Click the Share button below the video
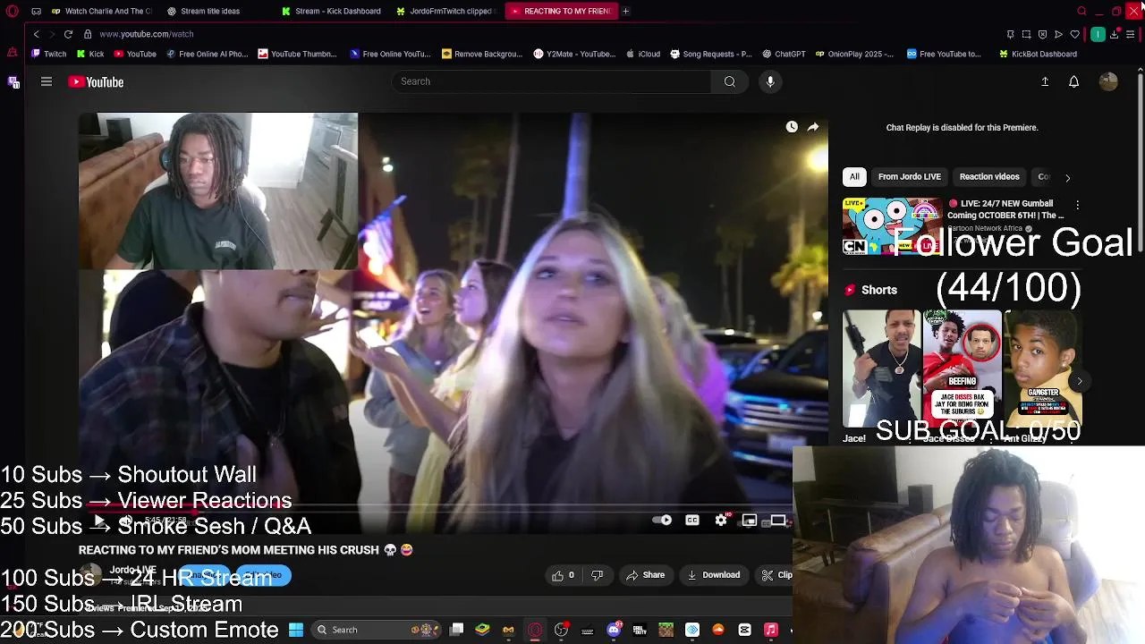Viewport: 1145px width, 644px height. tap(645, 575)
